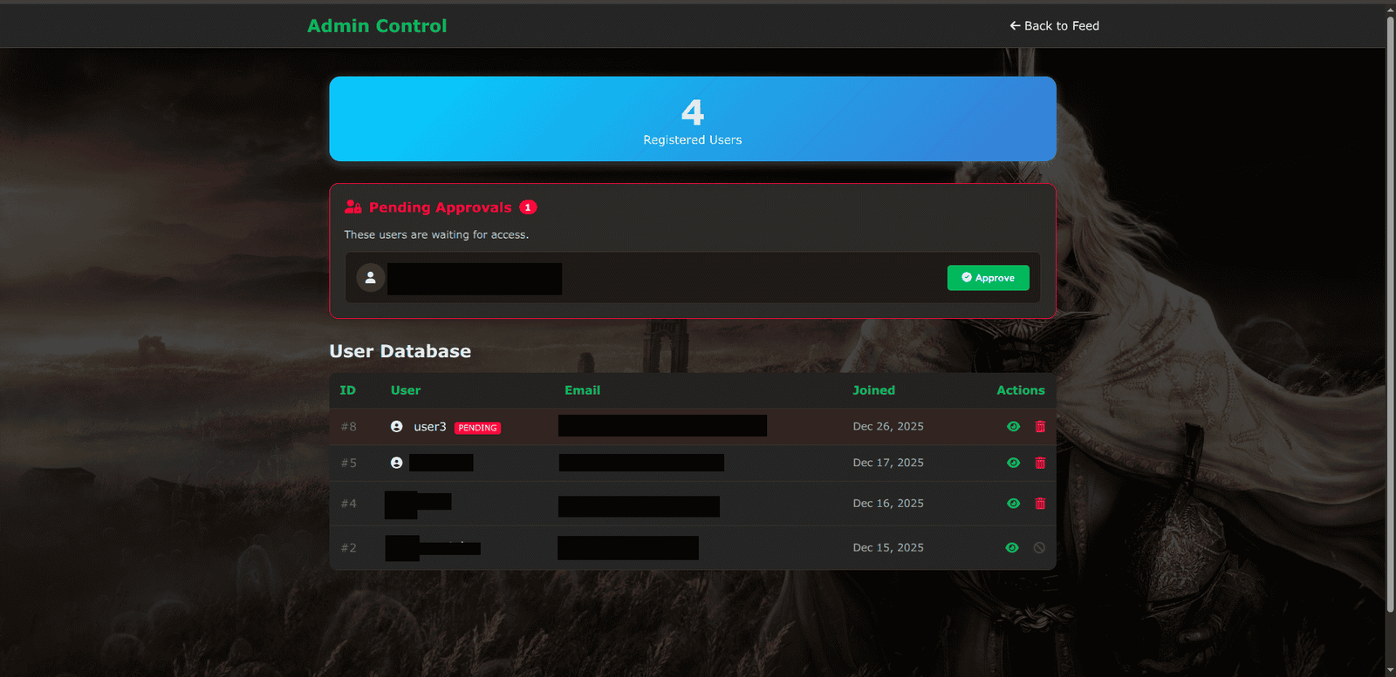Screen dimensions: 1396x677
Task: Approve the pending user request
Action: [988, 278]
